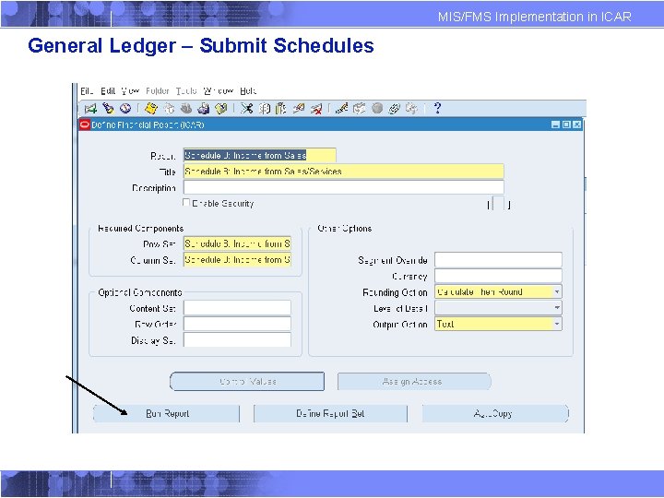Open the Output Option dropdown arrow

pos(557,324)
